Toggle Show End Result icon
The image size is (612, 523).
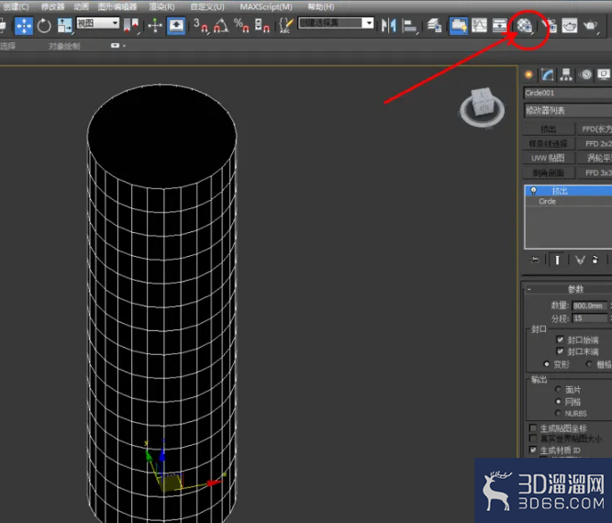(557, 260)
